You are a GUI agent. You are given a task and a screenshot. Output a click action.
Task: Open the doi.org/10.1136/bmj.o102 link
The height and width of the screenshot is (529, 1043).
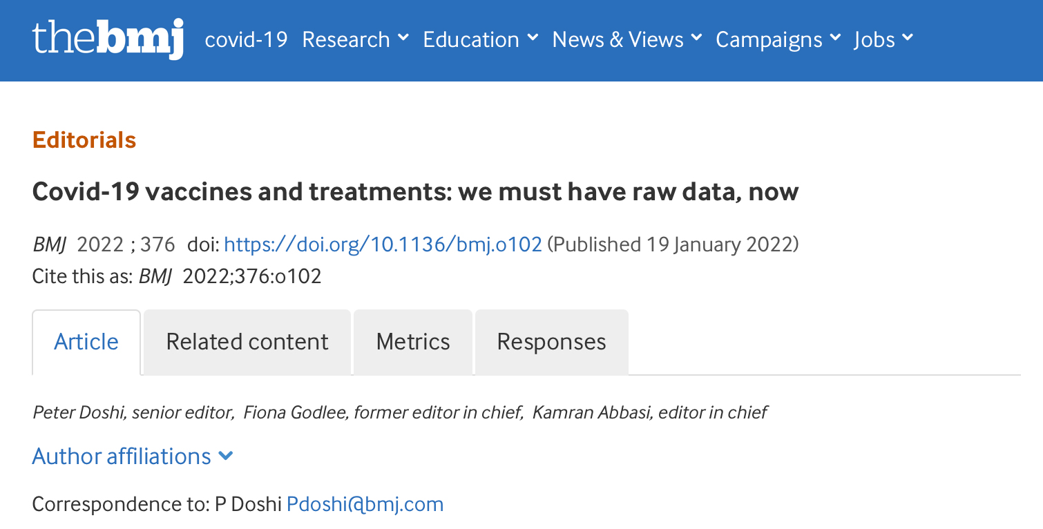click(x=383, y=244)
